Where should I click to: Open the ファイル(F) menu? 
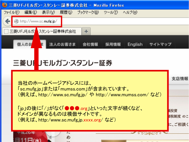pos(11,12)
